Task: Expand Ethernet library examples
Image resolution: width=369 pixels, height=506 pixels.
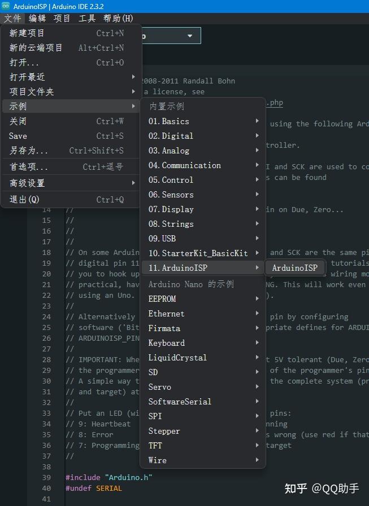Action: coord(203,313)
